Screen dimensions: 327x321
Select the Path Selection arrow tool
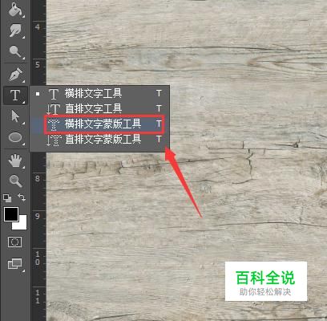pyautogui.click(x=15, y=116)
